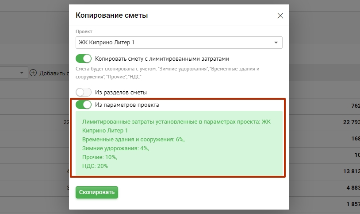Screen dimensions: 360x214
Task: Click the Добавить link behind the dialog
Action: pyautogui.click(x=53, y=73)
